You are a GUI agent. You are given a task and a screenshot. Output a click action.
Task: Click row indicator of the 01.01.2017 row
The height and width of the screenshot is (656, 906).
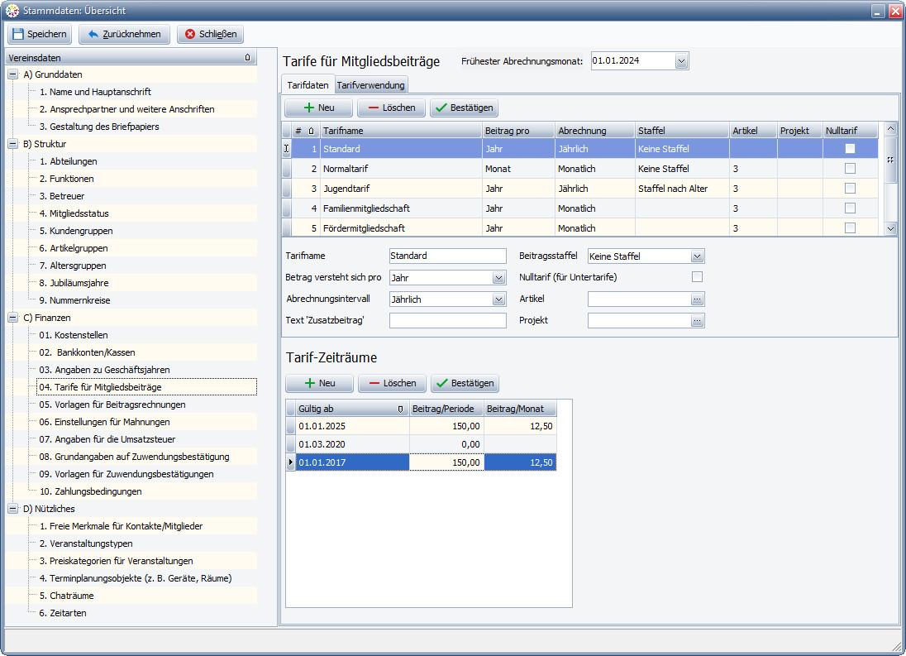pos(291,462)
